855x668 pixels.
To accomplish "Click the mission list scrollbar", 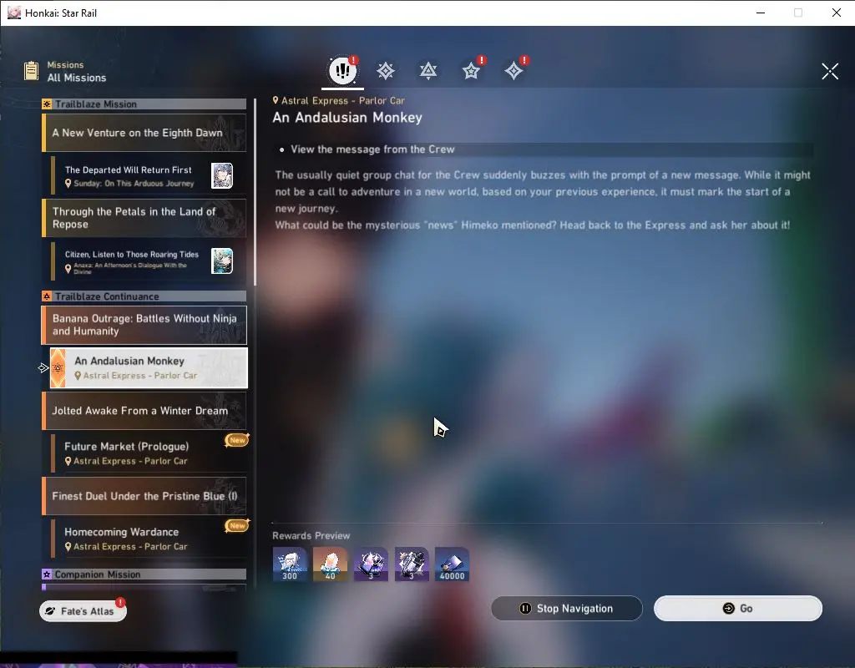I will (x=255, y=192).
